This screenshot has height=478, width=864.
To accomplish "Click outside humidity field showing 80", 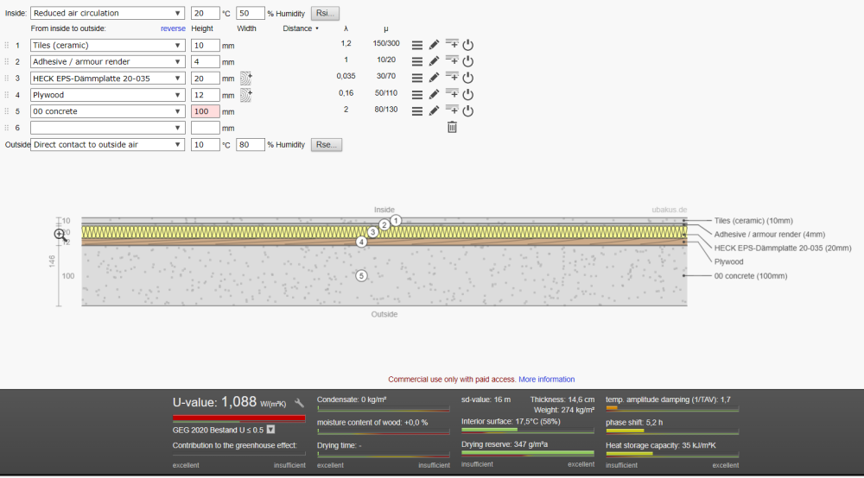I will [x=251, y=144].
